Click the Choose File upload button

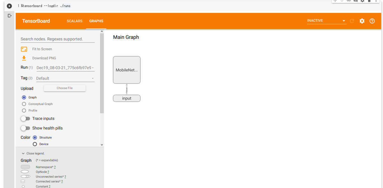pyautogui.click(x=64, y=88)
